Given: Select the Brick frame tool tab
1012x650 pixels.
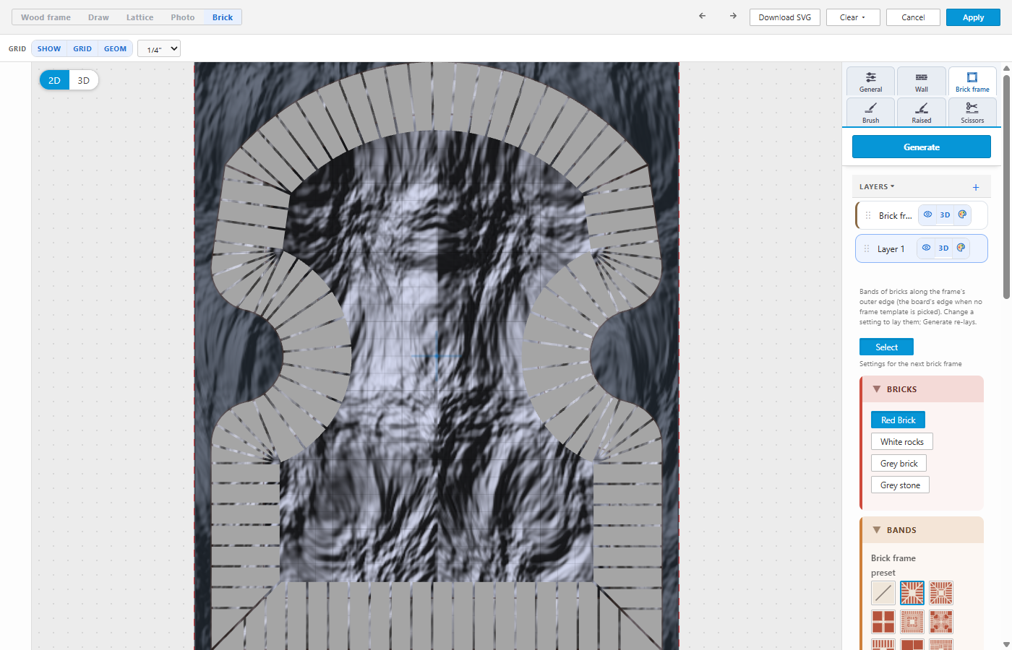Looking at the screenshot, I should pos(972,82).
